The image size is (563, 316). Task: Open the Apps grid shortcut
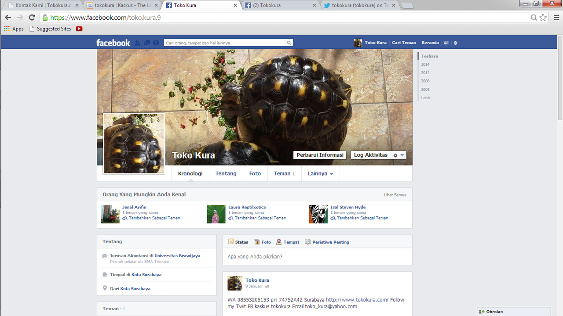(x=14, y=29)
